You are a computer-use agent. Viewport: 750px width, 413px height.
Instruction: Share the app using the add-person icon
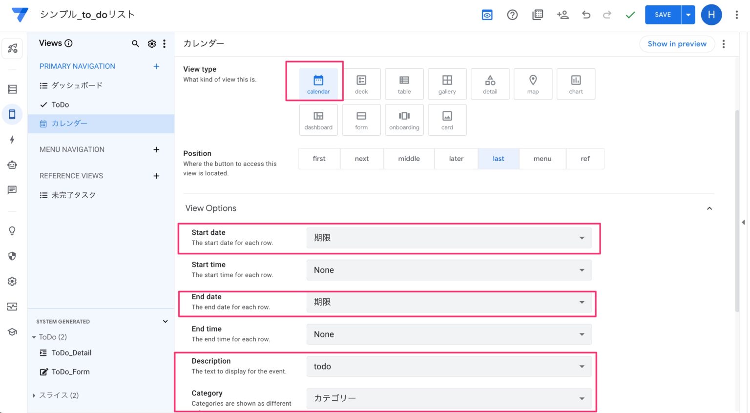click(x=562, y=15)
